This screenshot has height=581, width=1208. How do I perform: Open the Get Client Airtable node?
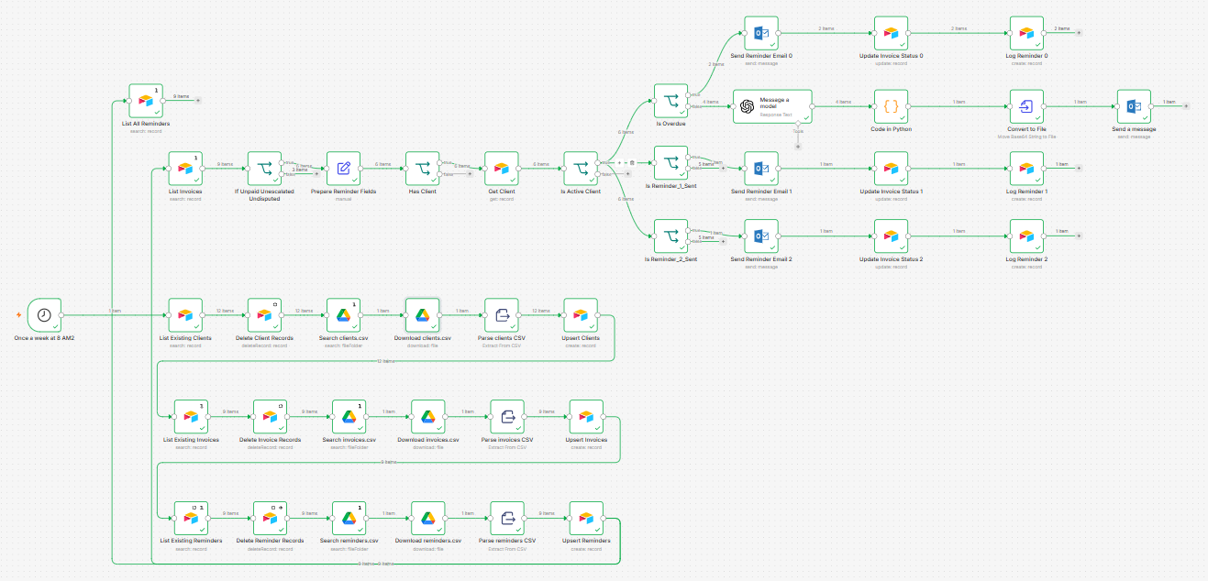coord(502,169)
